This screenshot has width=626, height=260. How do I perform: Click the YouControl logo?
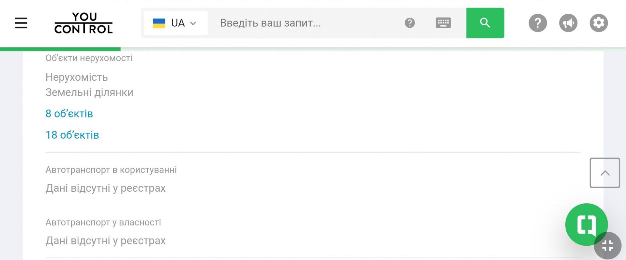(x=83, y=23)
